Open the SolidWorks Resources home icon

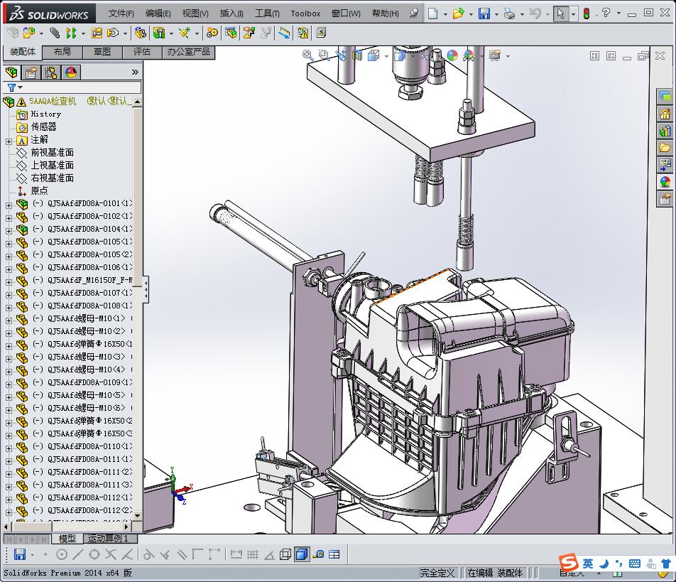pos(665,114)
